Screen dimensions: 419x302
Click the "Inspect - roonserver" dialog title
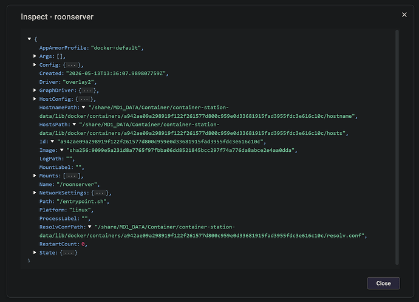coord(57,16)
